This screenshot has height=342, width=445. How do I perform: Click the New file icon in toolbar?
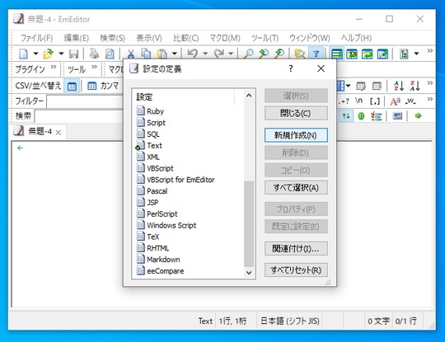(x=24, y=54)
